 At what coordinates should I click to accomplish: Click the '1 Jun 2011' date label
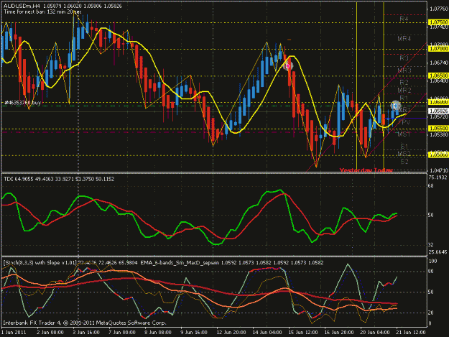coord(14,333)
